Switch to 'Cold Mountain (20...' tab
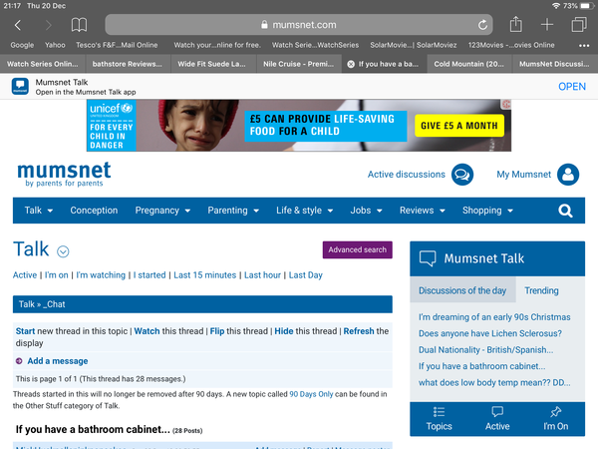Viewport: 598px width, 449px height. (x=468, y=64)
